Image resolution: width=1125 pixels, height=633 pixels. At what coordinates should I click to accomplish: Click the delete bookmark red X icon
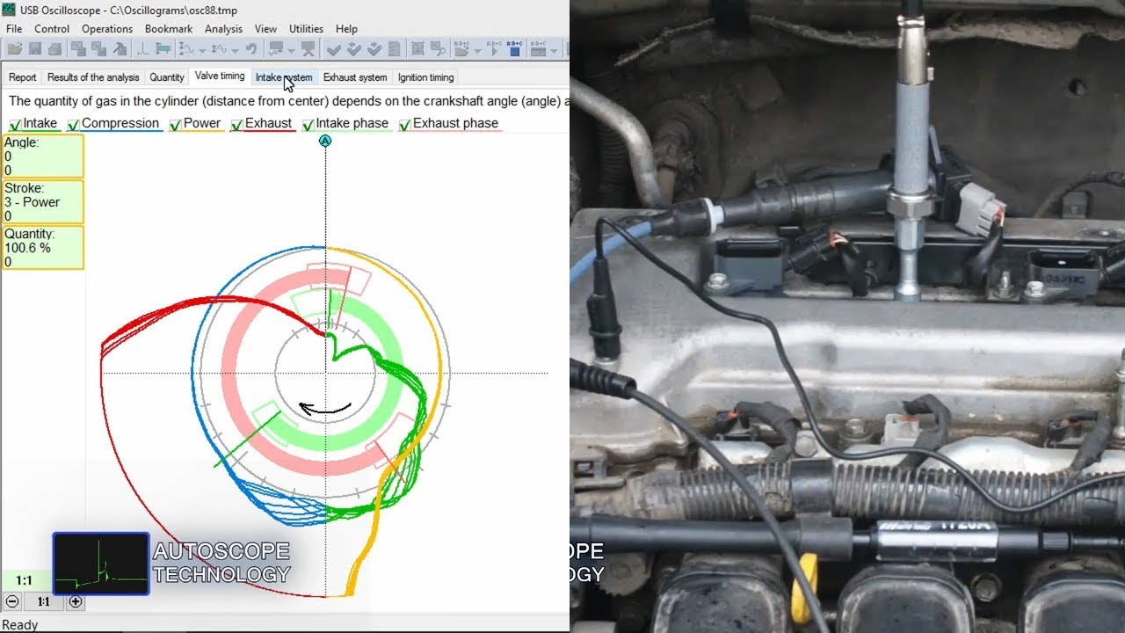(308, 48)
